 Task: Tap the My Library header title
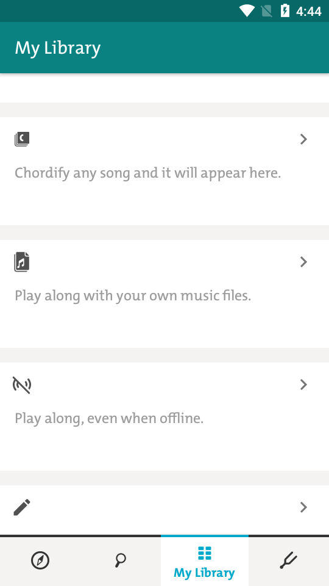click(58, 48)
